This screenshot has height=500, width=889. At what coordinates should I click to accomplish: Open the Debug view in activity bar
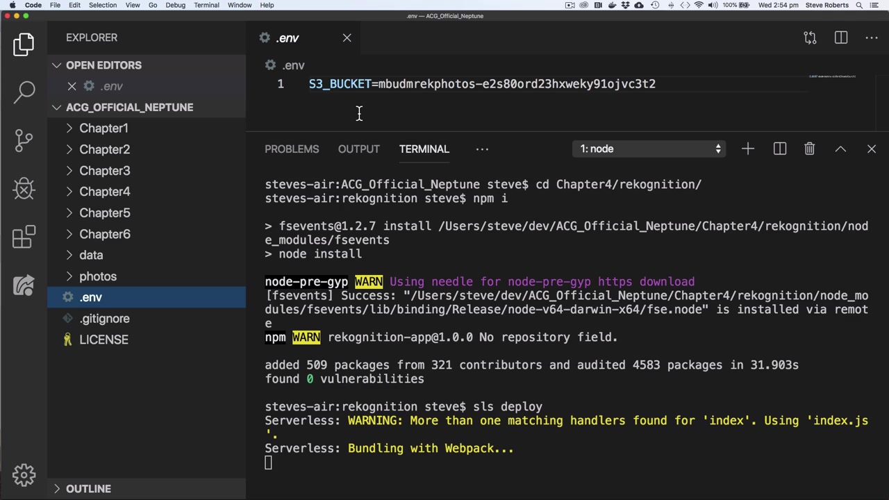(24, 188)
